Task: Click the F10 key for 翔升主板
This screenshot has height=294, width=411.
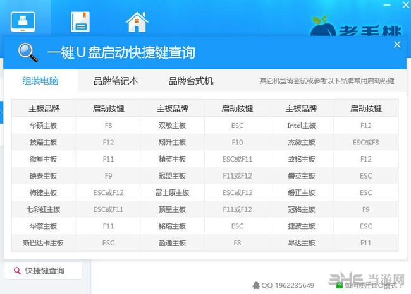Action: tap(237, 143)
